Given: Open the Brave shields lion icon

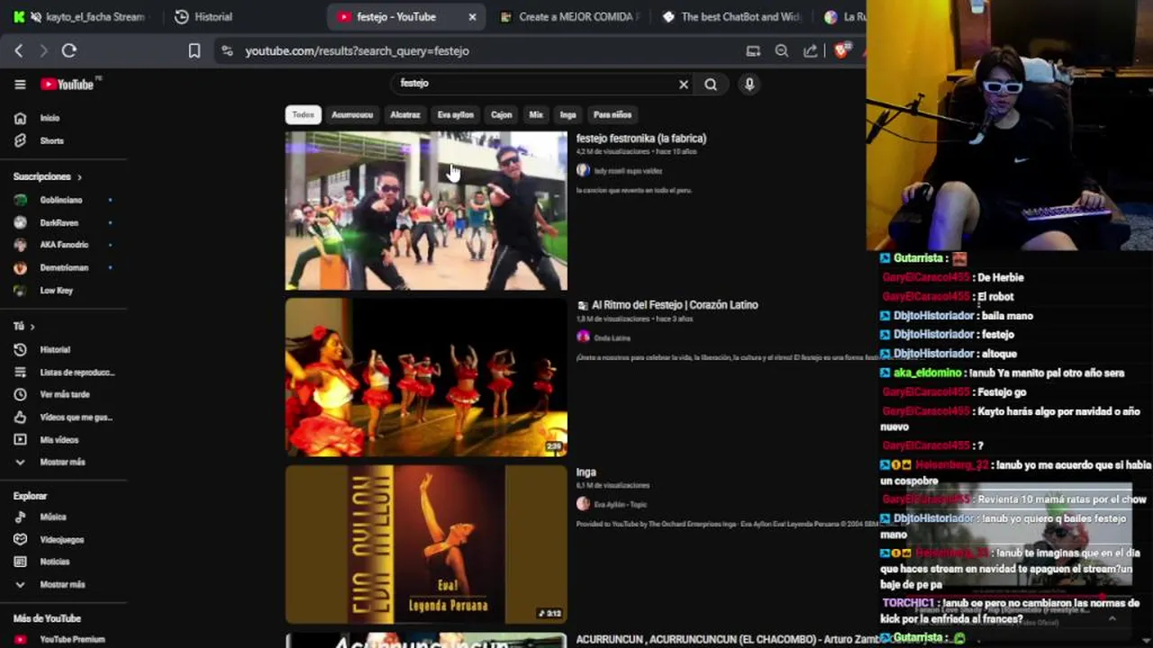Looking at the screenshot, I should (840, 51).
